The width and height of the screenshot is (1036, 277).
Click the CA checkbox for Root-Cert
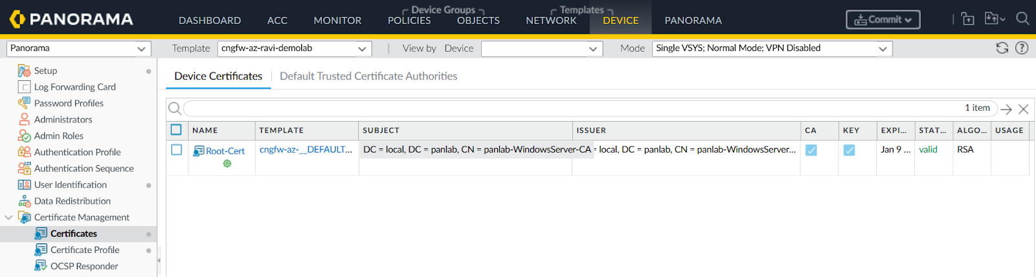(811, 150)
